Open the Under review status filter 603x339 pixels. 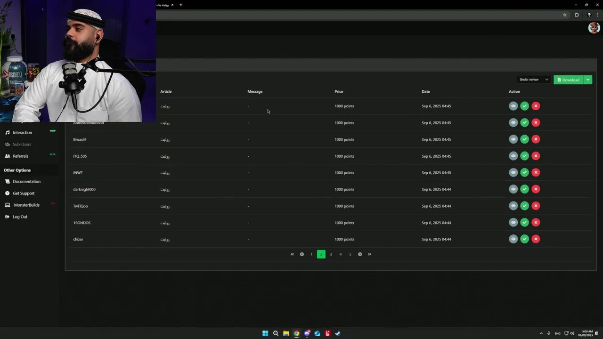[x=534, y=80]
